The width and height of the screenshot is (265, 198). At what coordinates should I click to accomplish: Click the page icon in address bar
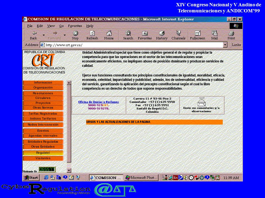(43, 45)
